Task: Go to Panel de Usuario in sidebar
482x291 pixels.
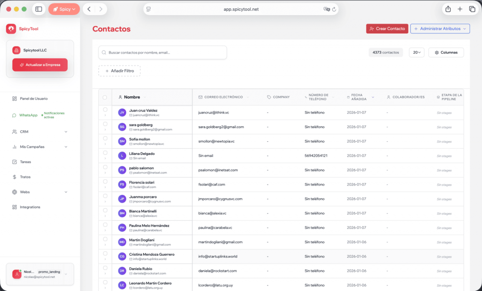Action: pos(33,98)
